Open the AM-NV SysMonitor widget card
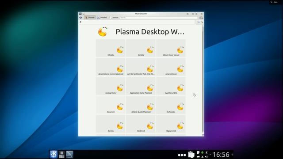The width and height of the screenshot is (283, 159). (141, 67)
